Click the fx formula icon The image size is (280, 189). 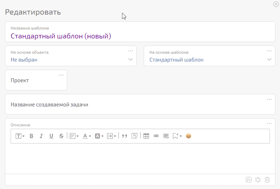(x=249, y=180)
